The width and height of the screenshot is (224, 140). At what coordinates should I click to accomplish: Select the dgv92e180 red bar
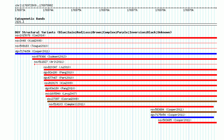pyautogui.click(x=130, y=75)
